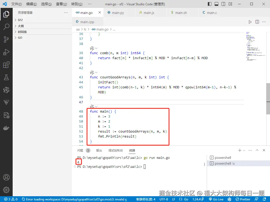The height and width of the screenshot is (202, 270).
Task: Toggle the bottom panel layout icon
Action: [216, 4]
